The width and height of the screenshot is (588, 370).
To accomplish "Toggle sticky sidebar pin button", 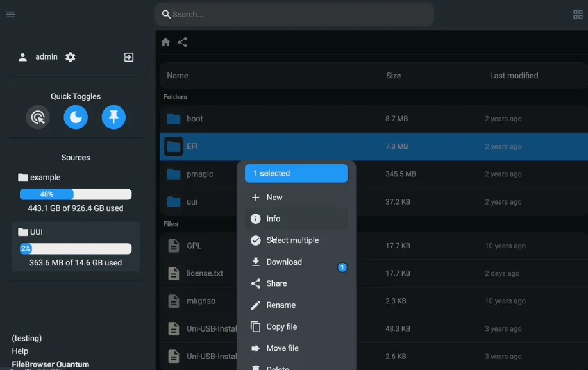I will 113,117.
